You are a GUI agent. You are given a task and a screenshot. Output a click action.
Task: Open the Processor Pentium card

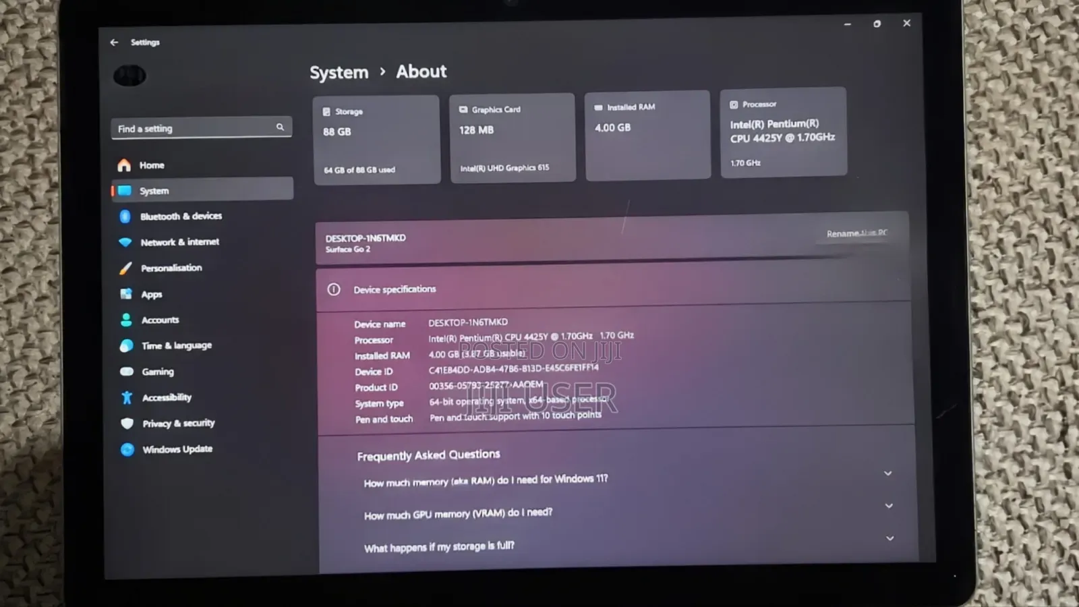click(784, 132)
